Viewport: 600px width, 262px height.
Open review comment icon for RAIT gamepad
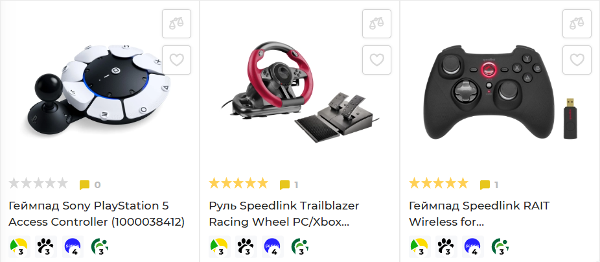485,185
